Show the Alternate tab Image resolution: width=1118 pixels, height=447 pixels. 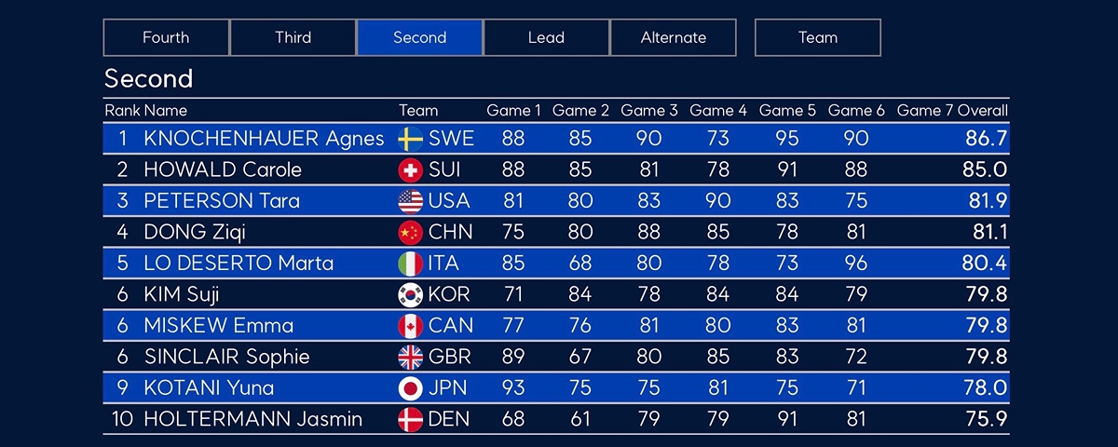(673, 38)
